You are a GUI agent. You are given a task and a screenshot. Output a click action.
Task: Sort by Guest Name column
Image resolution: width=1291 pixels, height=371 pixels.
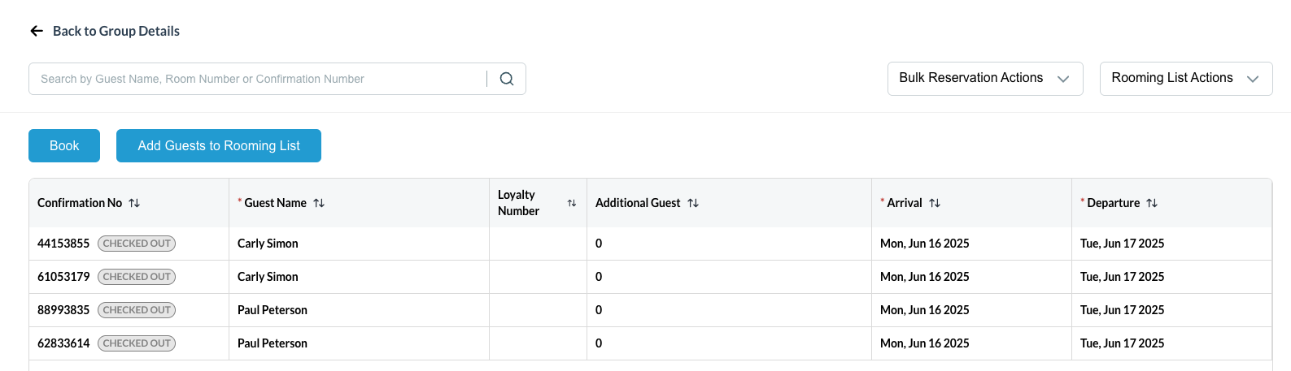[x=319, y=203]
